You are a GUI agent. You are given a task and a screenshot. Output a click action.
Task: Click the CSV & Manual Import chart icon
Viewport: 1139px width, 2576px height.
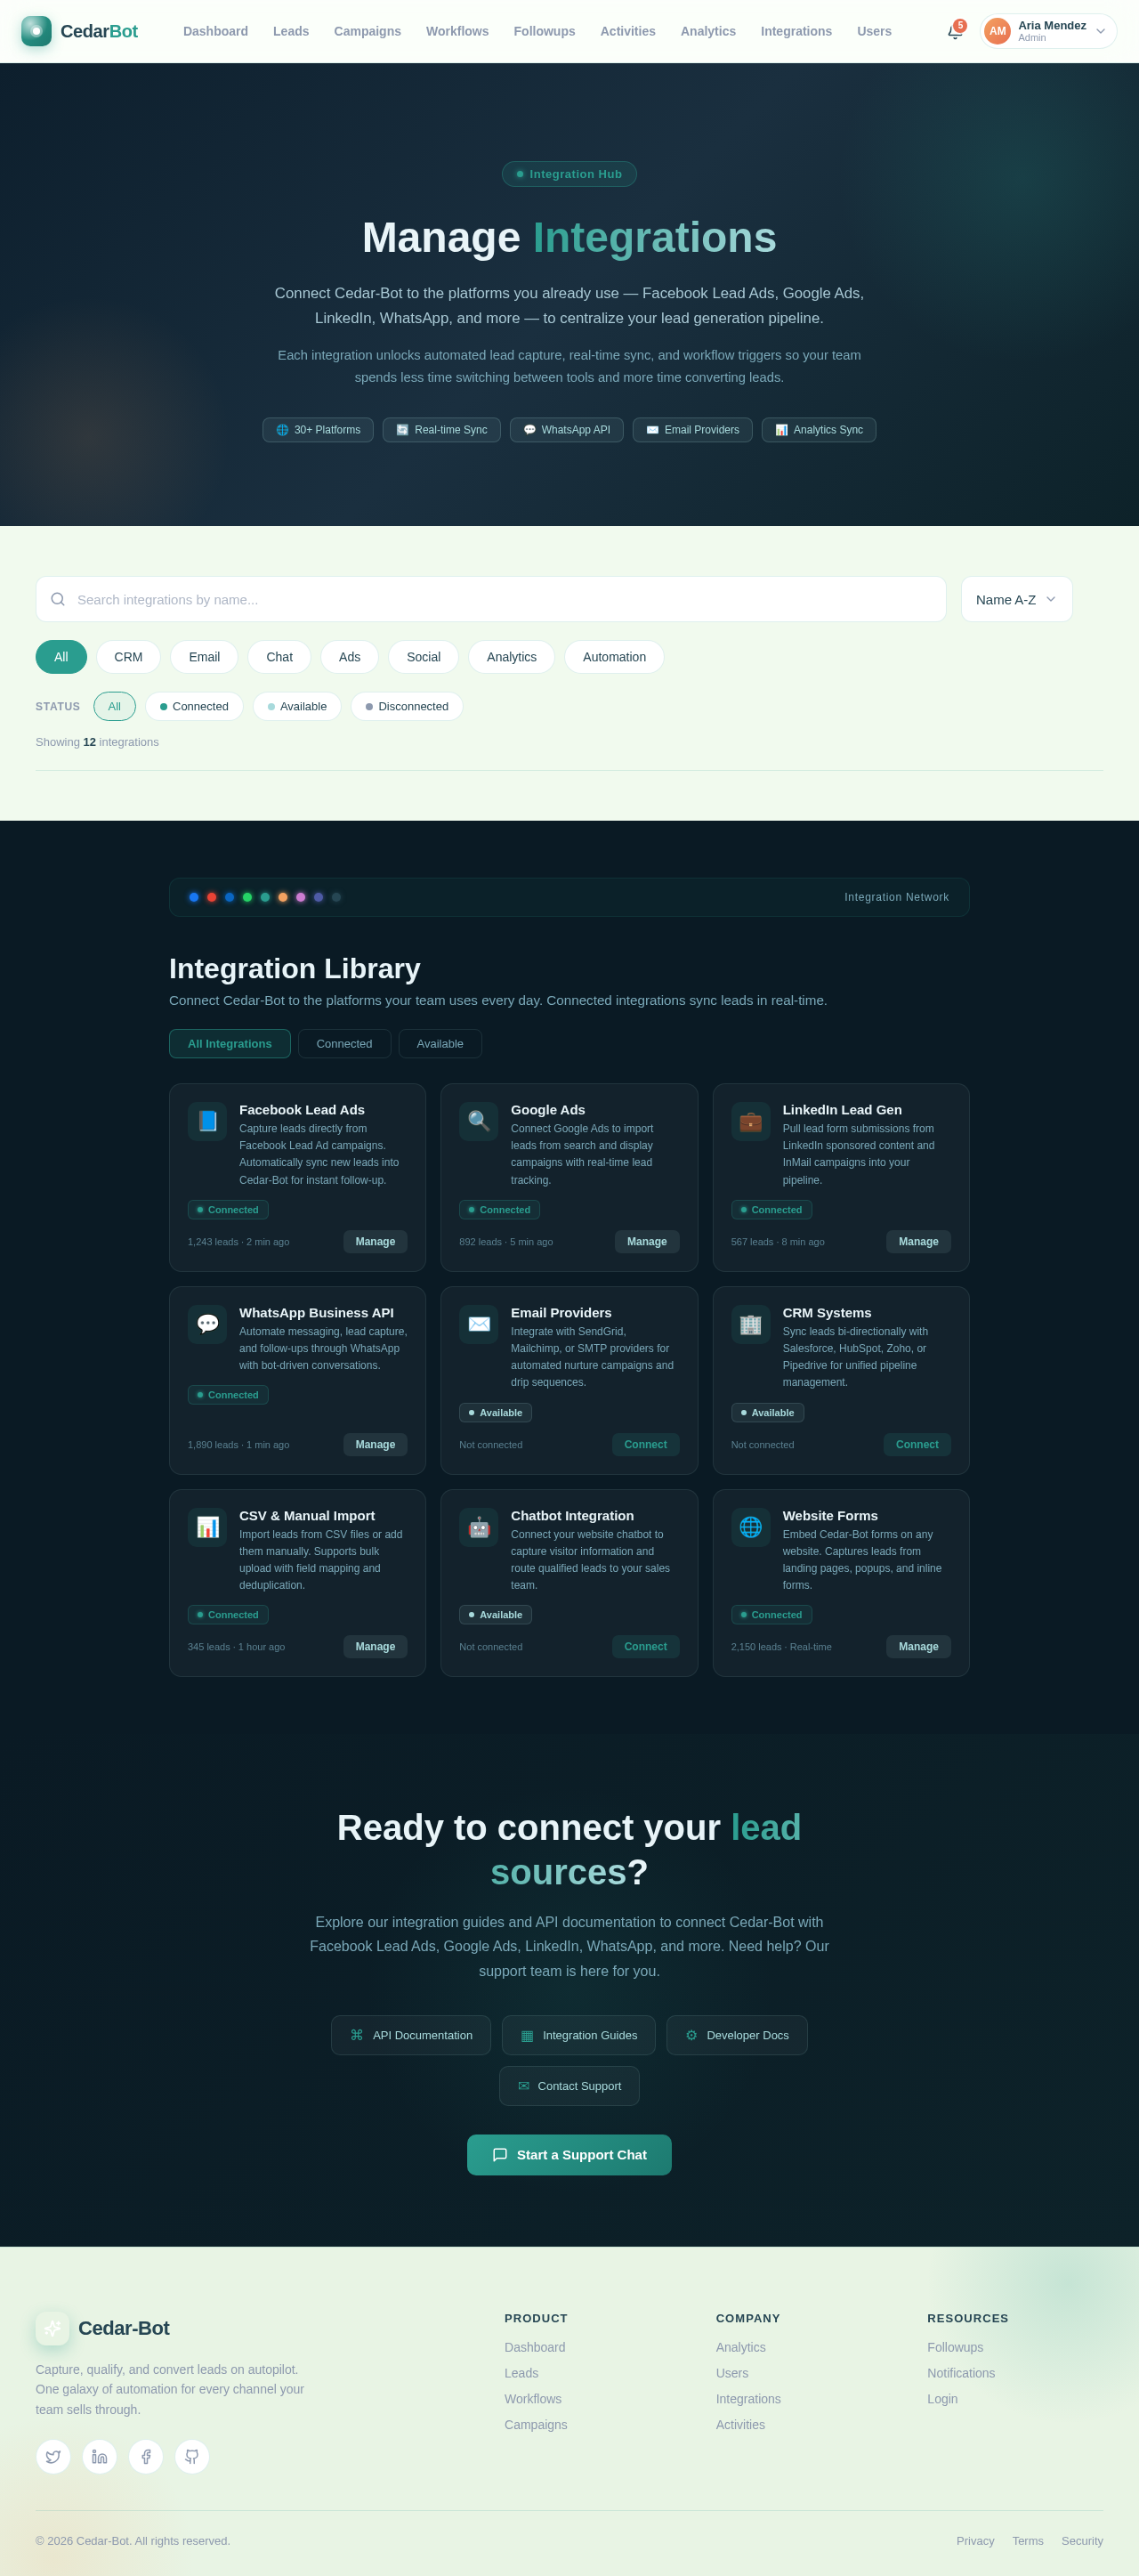click(207, 1527)
